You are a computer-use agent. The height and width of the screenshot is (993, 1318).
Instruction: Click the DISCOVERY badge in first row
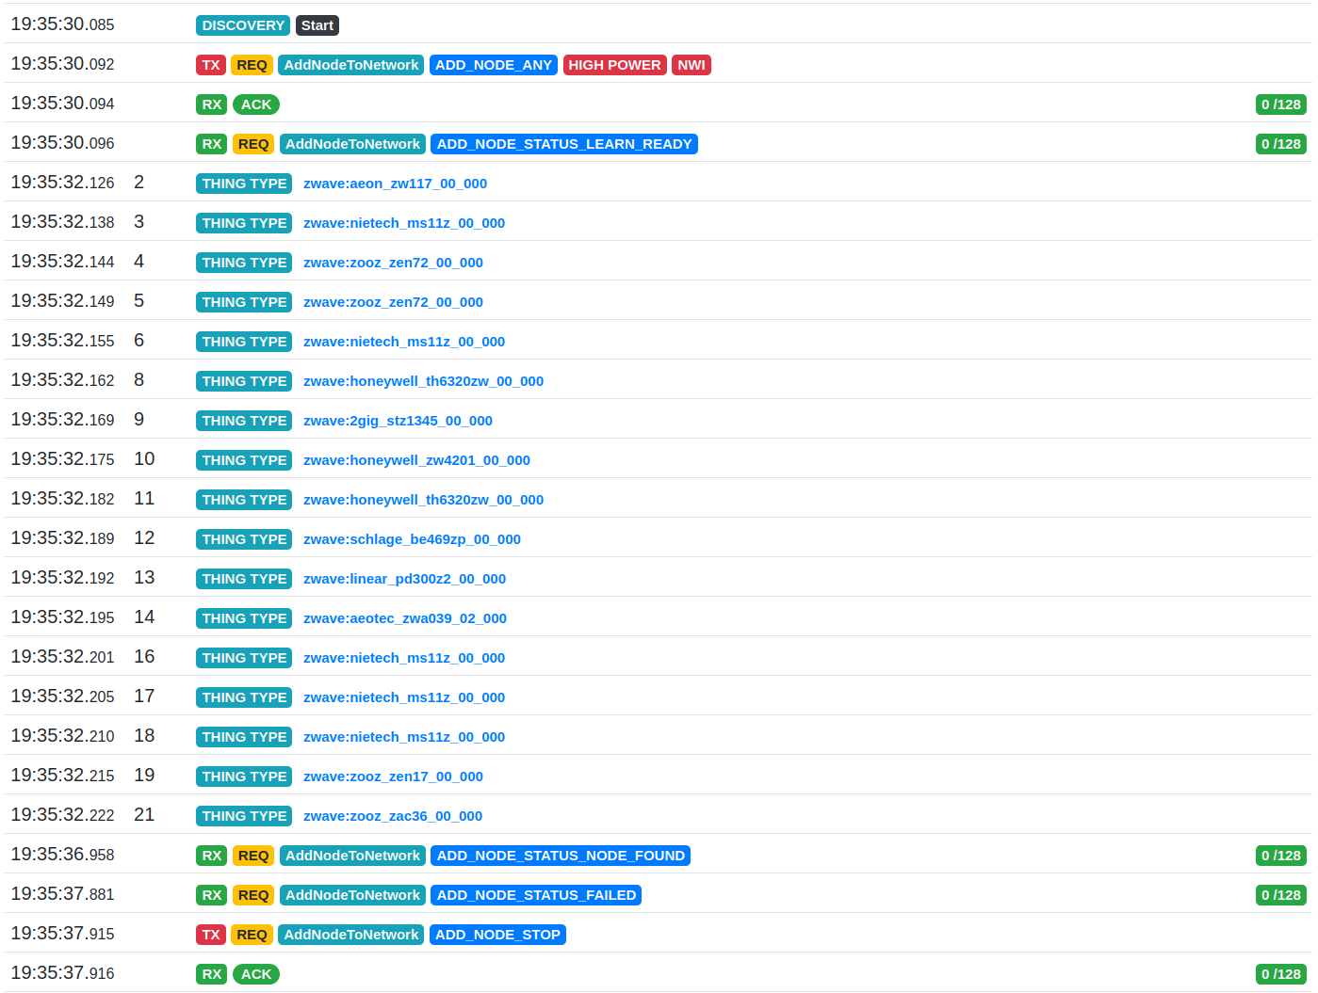[x=243, y=25]
